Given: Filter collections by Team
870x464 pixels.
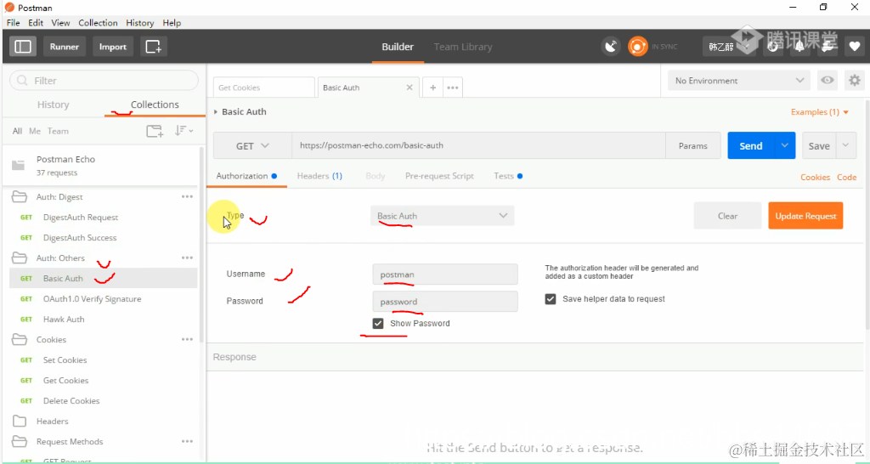Looking at the screenshot, I should 58,131.
